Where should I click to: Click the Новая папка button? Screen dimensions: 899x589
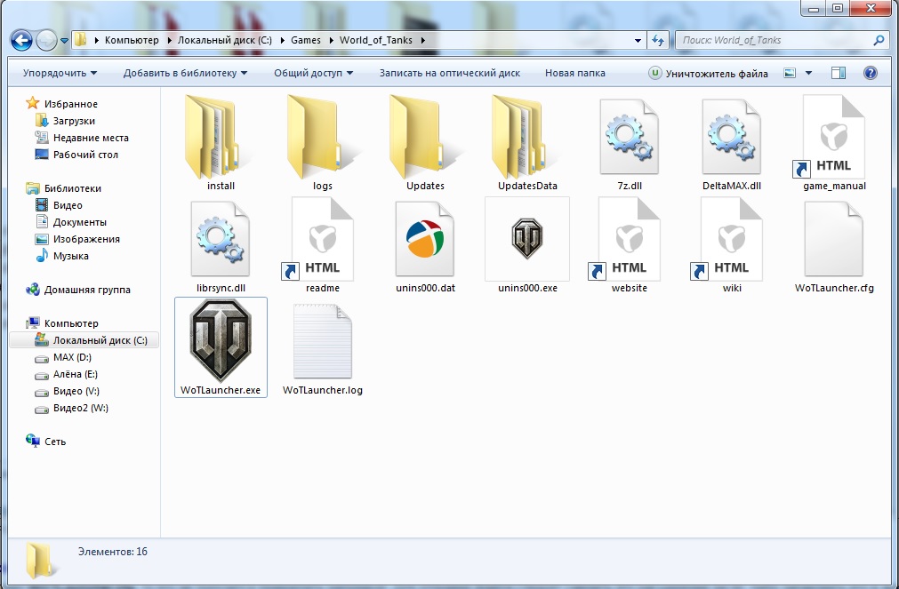coord(574,73)
